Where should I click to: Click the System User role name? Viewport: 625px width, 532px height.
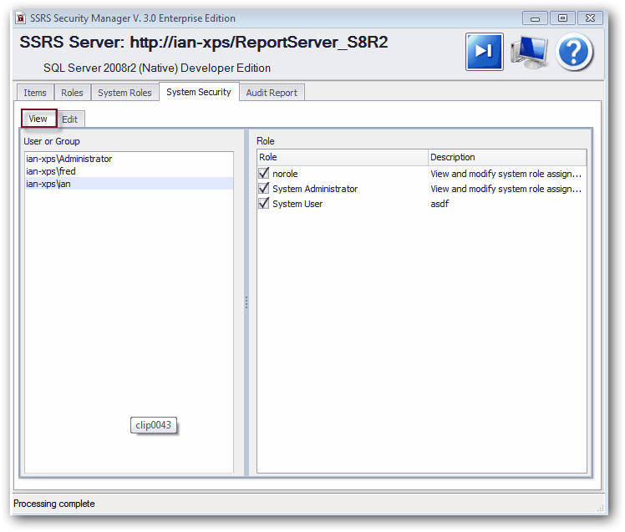pyautogui.click(x=297, y=204)
